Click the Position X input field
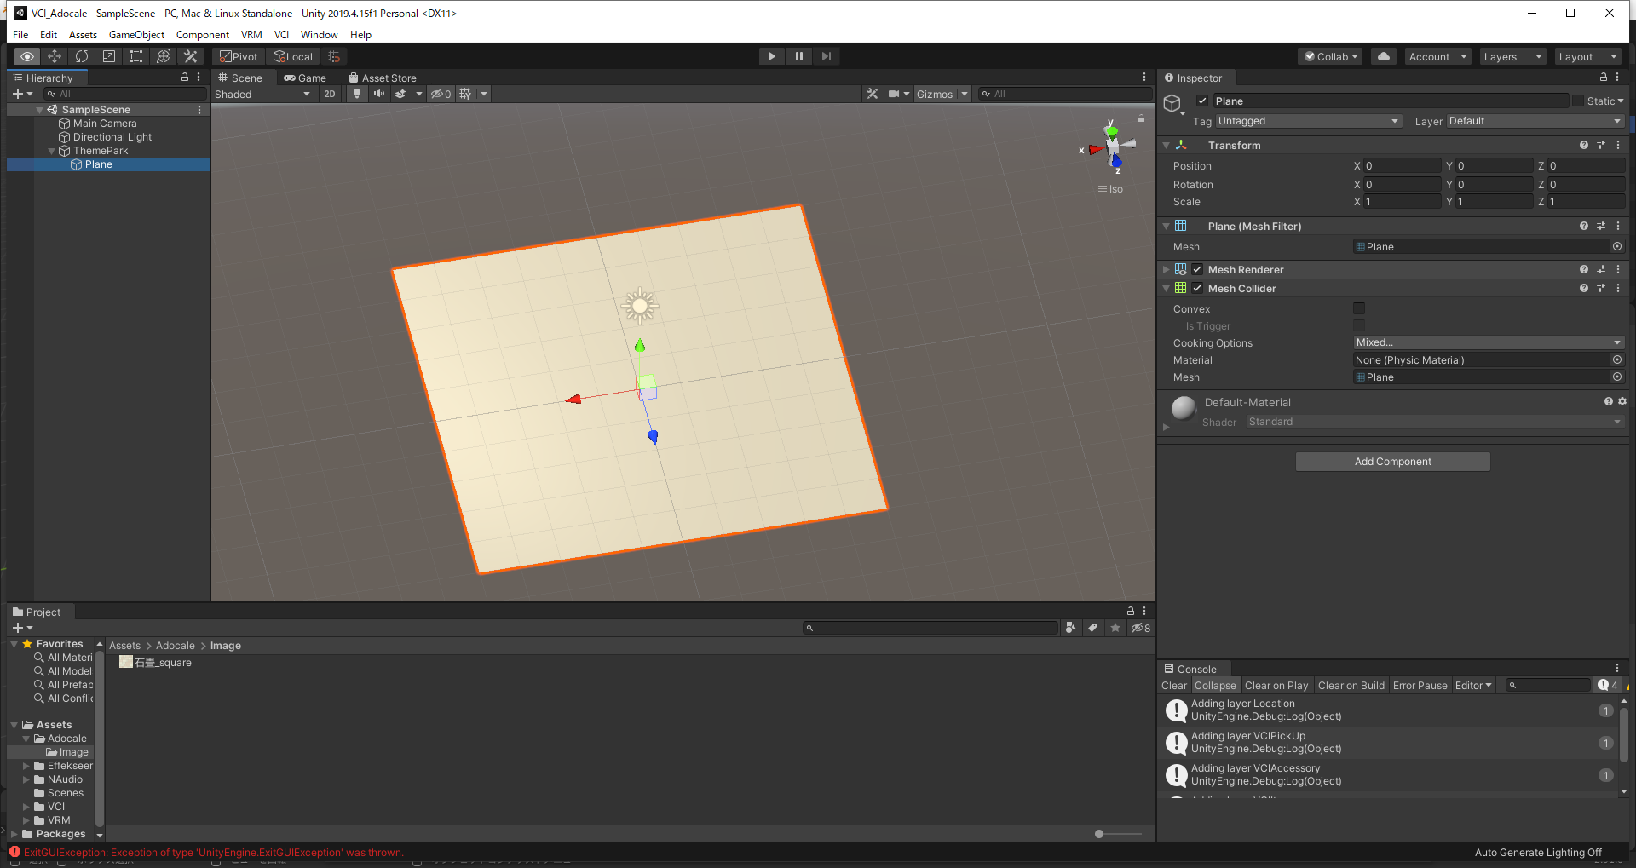 [1401, 166]
